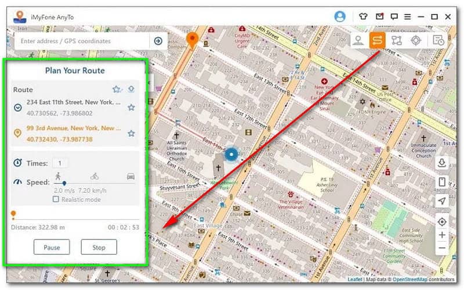The width and height of the screenshot is (464, 290).
Task: Pause the route movement
Action: coord(52,247)
